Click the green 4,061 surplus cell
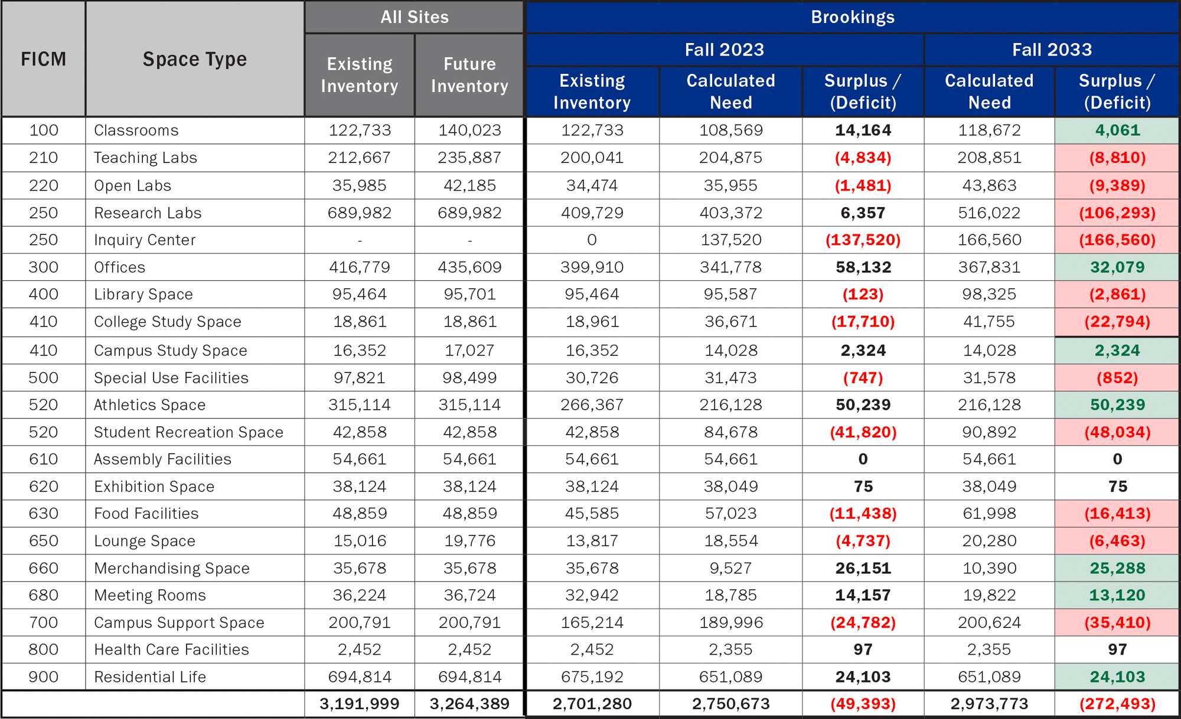1181x719 pixels. point(1117,130)
